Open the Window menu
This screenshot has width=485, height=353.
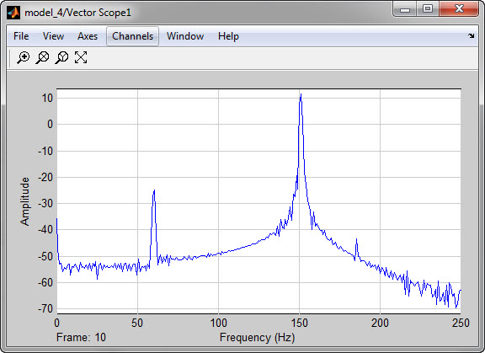185,36
